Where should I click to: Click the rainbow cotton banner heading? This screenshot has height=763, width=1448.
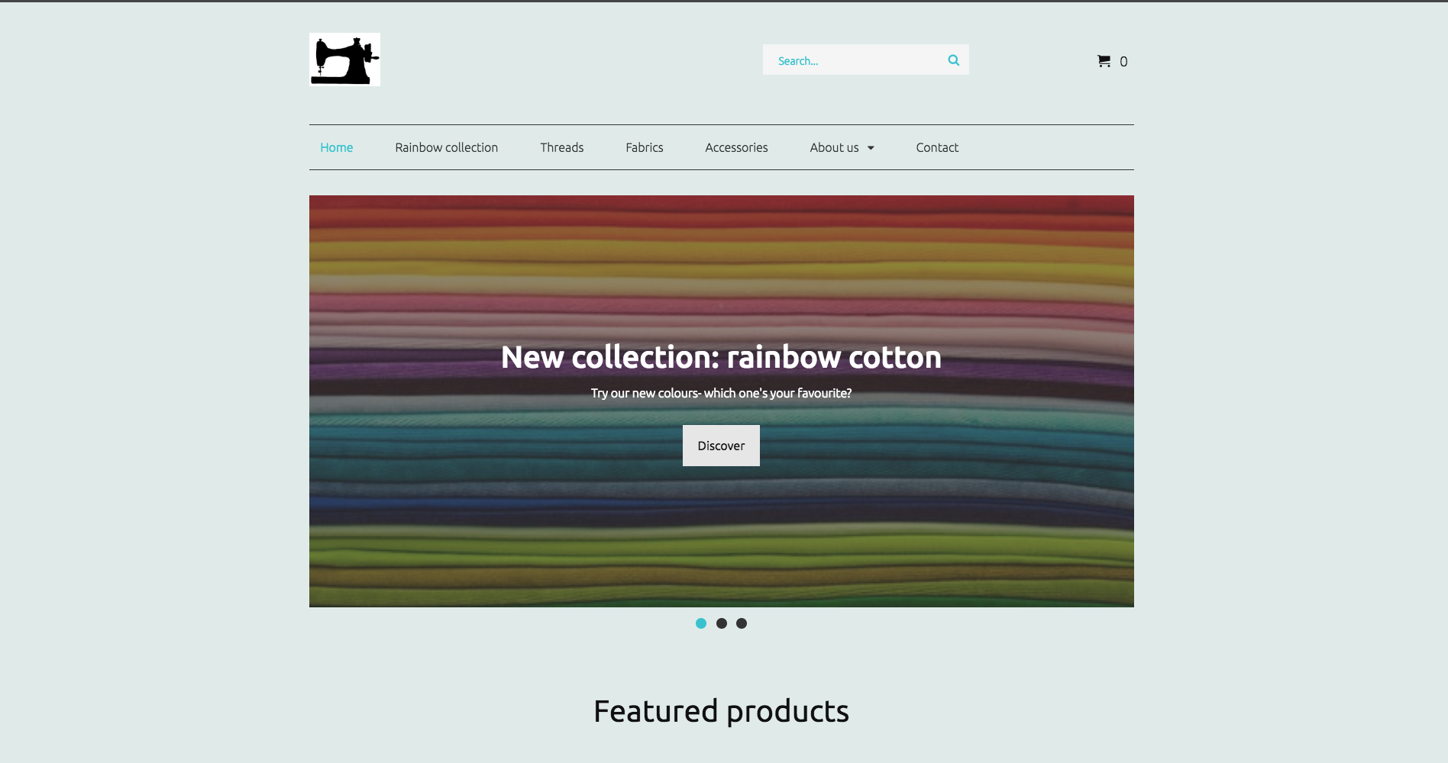(721, 357)
